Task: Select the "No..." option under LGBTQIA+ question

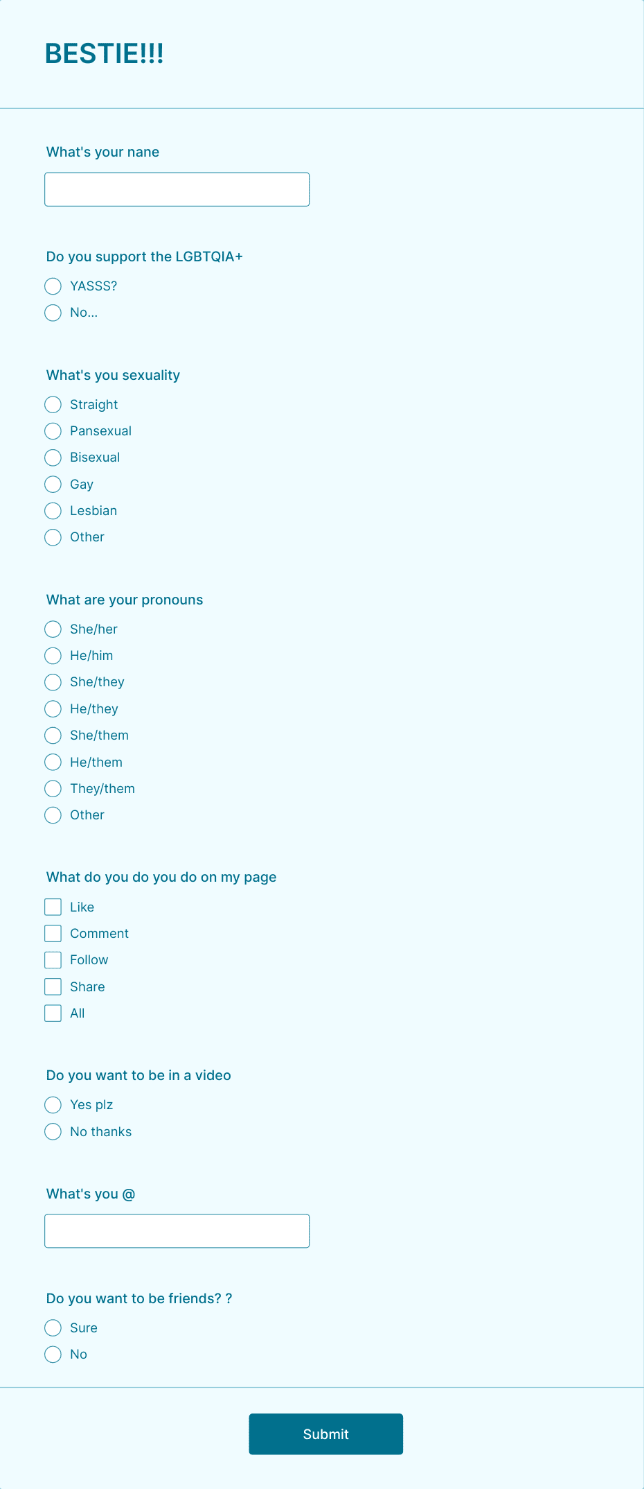Action: (53, 313)
